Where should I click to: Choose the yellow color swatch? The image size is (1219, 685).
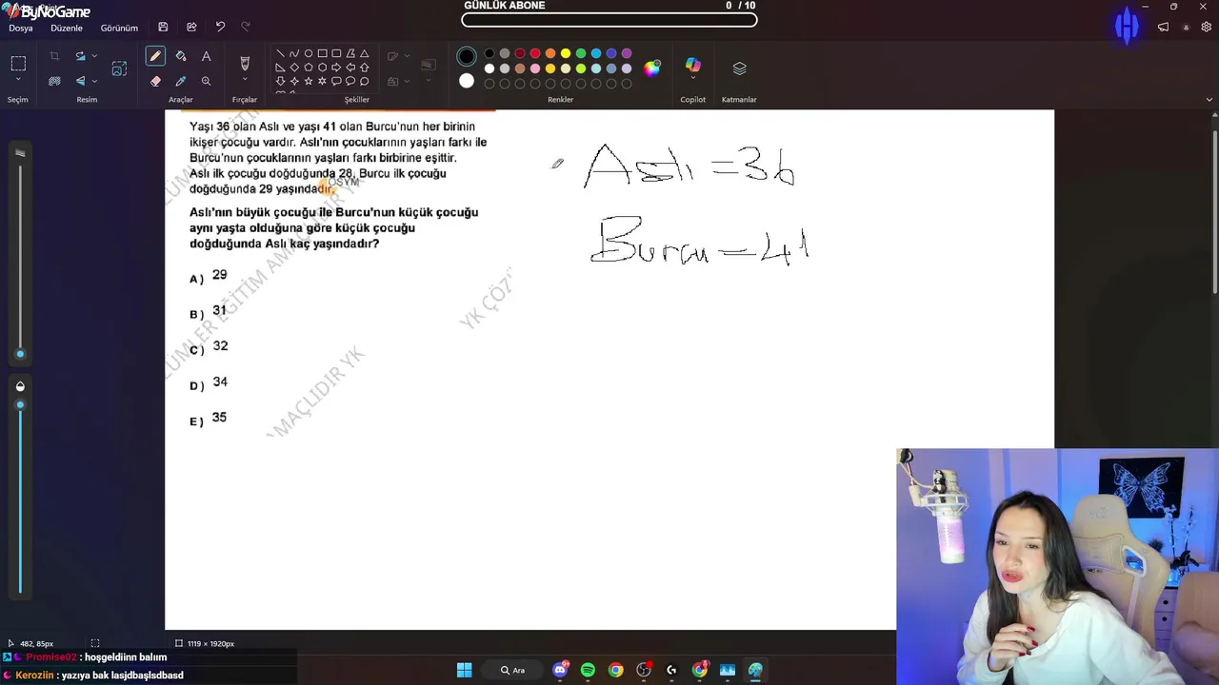tap(566, 53)
